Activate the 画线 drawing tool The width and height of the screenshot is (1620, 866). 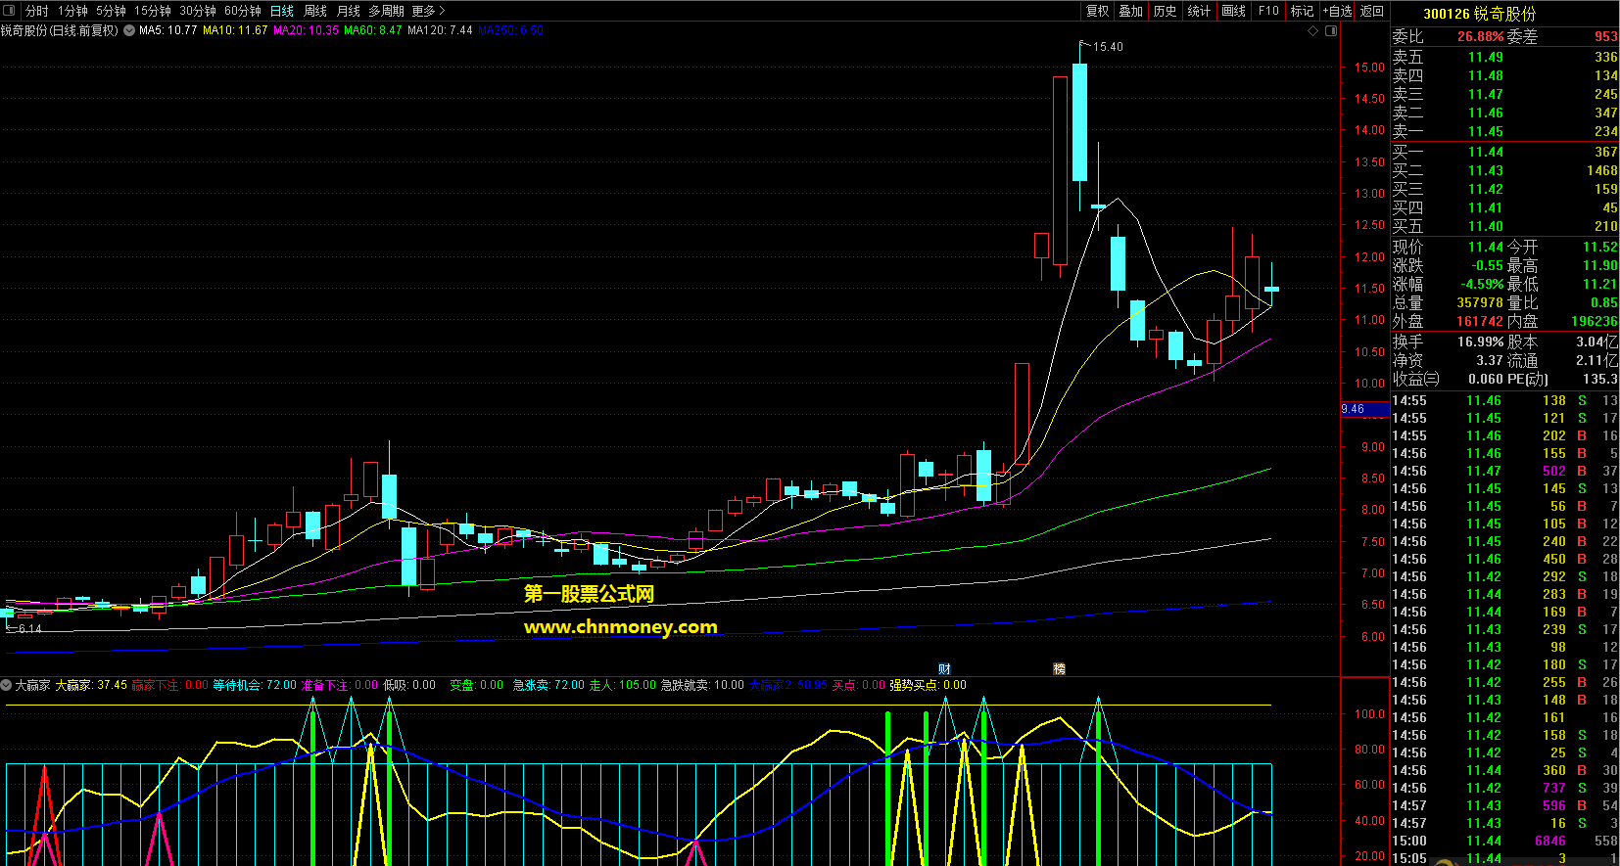pyautogui.click(x=1234, y=11)
